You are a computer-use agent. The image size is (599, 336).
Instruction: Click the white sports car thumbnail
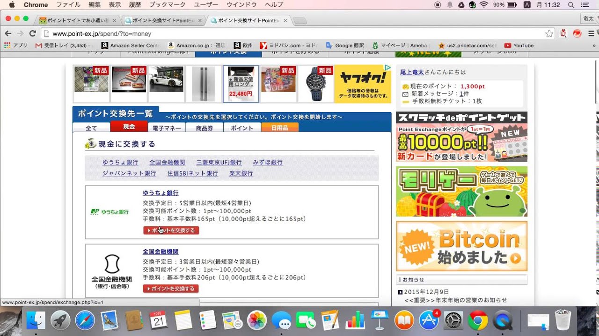166,84
